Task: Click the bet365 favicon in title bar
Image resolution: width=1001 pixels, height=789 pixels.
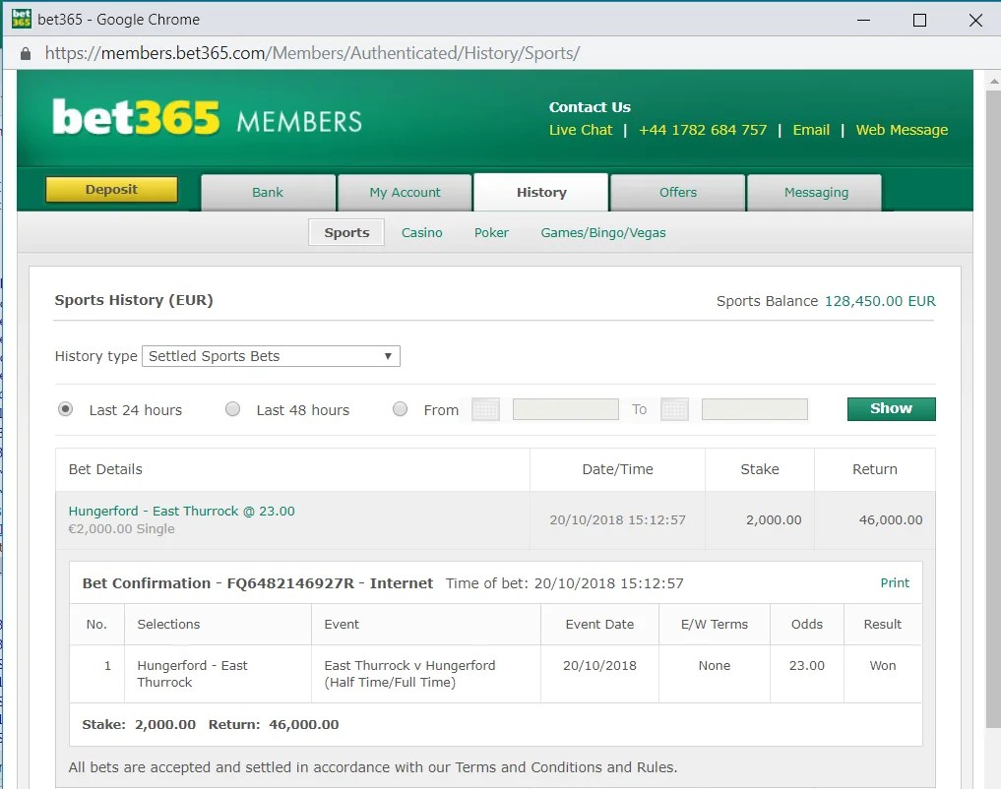Action: coord(21,19)
